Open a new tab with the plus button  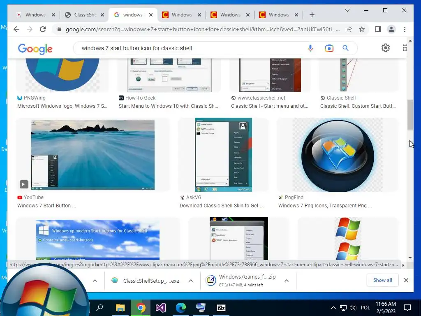[x=312, y=15]
